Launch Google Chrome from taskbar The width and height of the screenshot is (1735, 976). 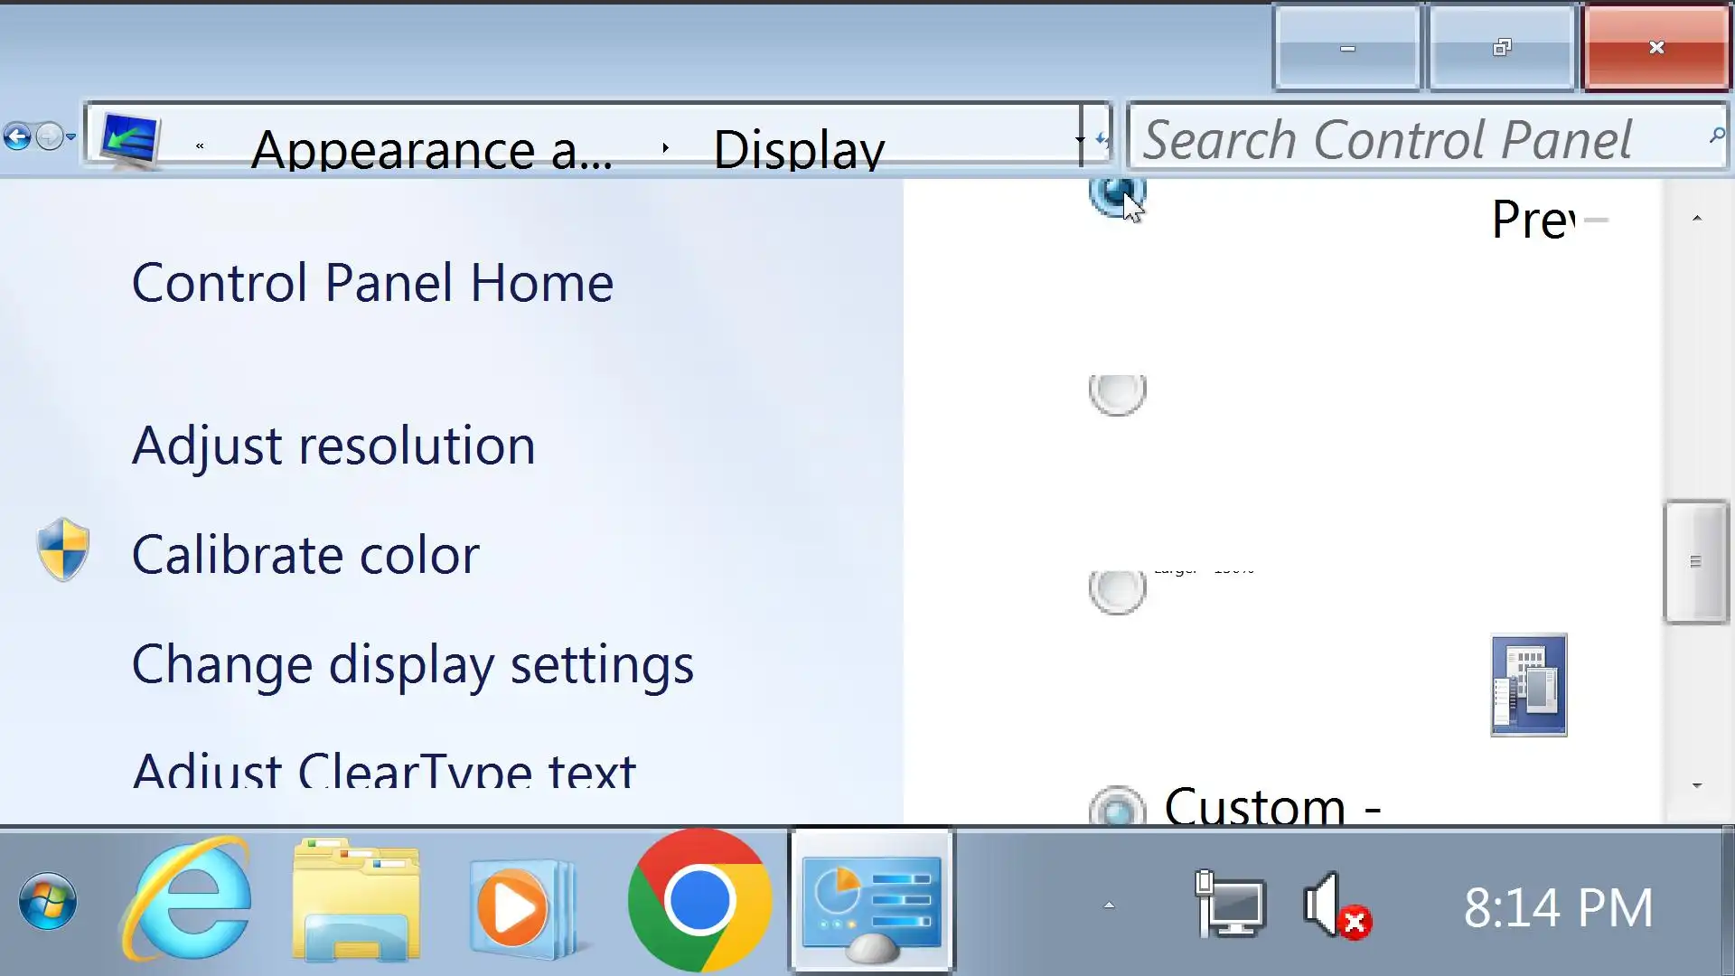[x=699, y=901]
